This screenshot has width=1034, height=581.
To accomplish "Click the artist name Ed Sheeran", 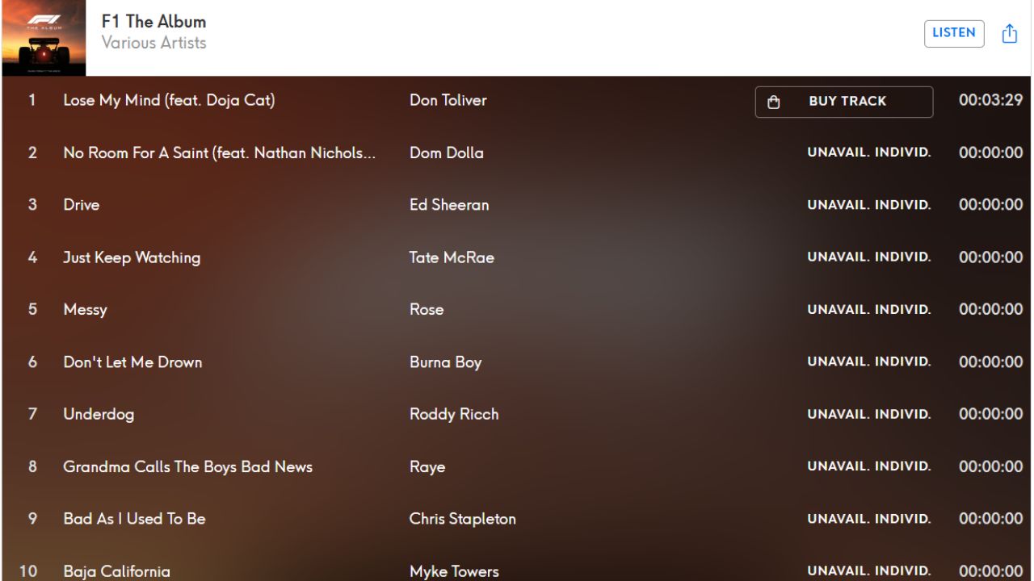I will (x=449, y=205).
